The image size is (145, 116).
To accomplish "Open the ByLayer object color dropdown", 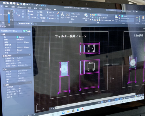I will coord(128,16).
